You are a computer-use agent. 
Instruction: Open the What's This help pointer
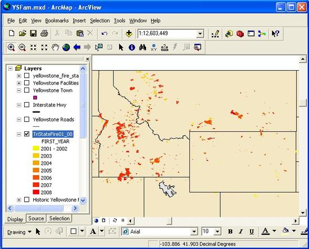click(275, 34)
